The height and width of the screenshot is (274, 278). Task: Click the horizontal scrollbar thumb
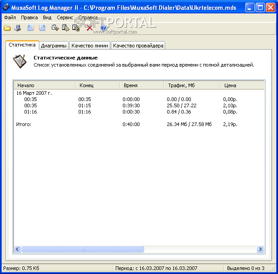[82, 249]
